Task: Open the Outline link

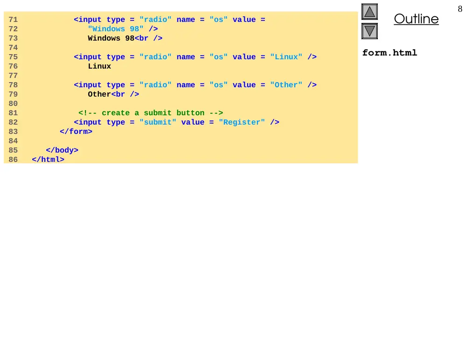Action: click(416, 19)
